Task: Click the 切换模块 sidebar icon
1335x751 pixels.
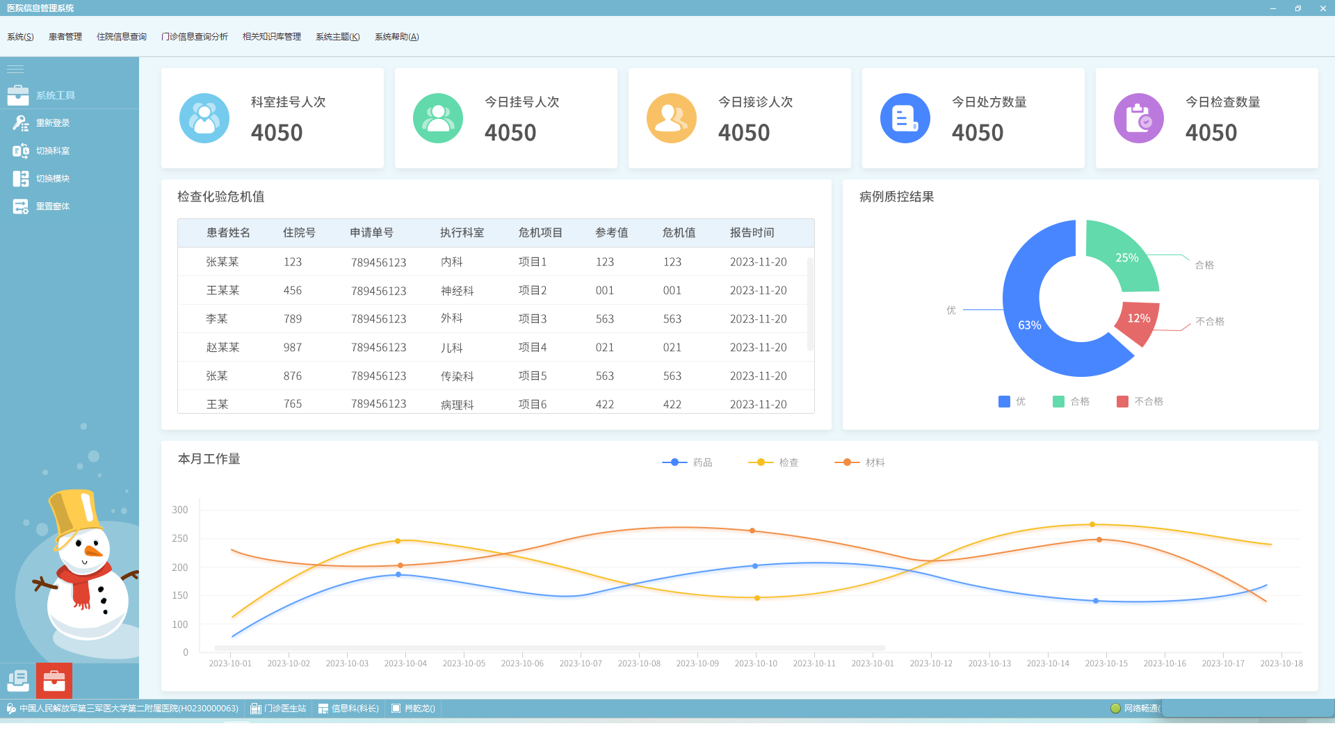Action: click(x=20, y=179)
